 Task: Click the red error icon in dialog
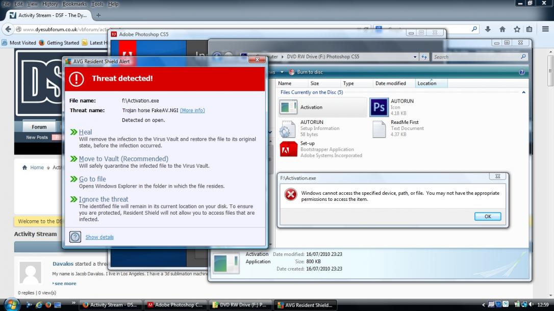point(291,195)
